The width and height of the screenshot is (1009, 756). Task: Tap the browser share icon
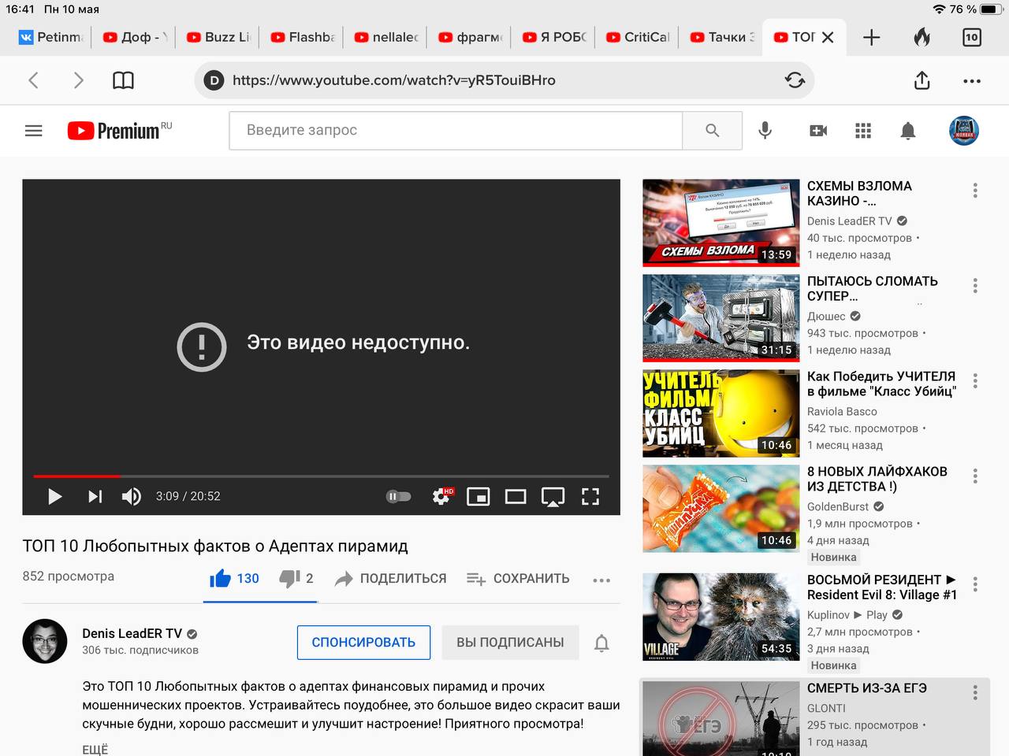(x=922, y=80)
